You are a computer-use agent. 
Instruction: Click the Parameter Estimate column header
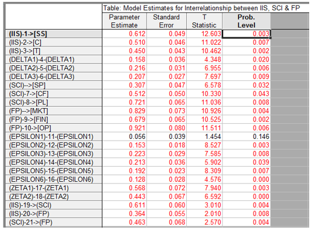[124, 21]
